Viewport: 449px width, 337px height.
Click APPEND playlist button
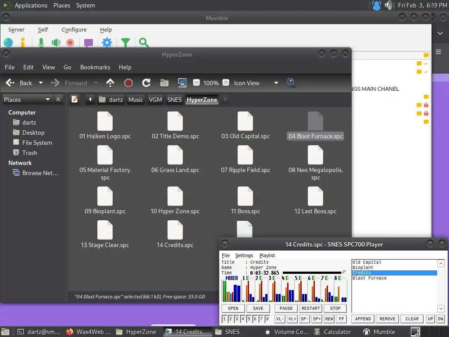point(363,319)
